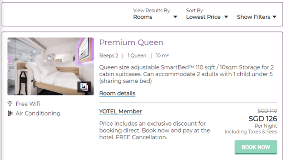Image resolution: width=284 pixels, height=160 pixels.
Task: Open the Room details link
Action: coord(117,93)
